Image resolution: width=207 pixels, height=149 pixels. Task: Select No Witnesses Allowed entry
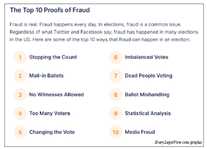[x=56, y=94]
